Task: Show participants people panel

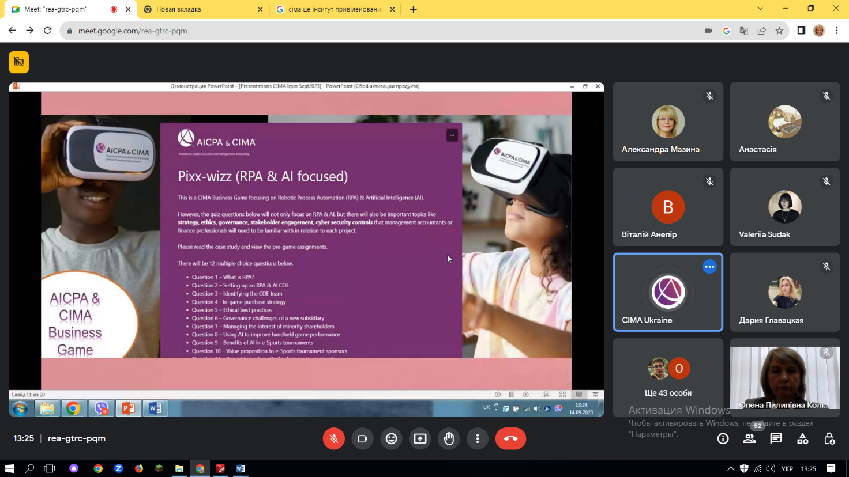Action: tap(749, 438)
